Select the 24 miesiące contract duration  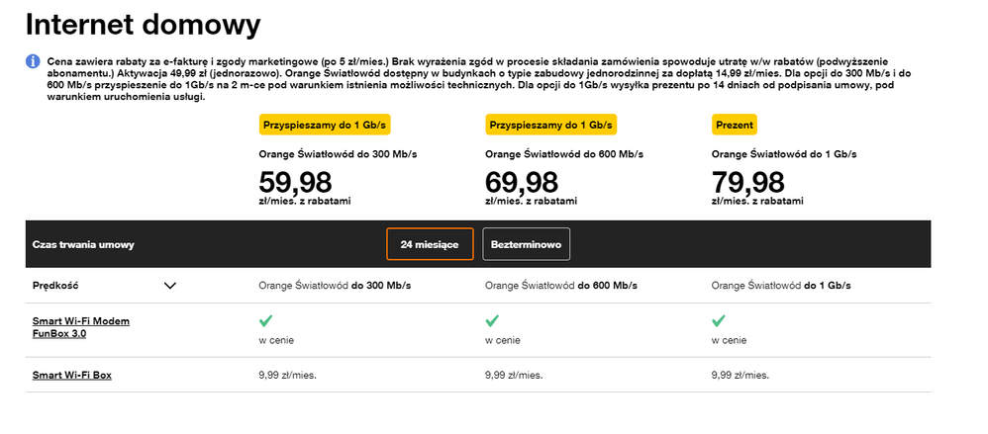coord(430,244)
